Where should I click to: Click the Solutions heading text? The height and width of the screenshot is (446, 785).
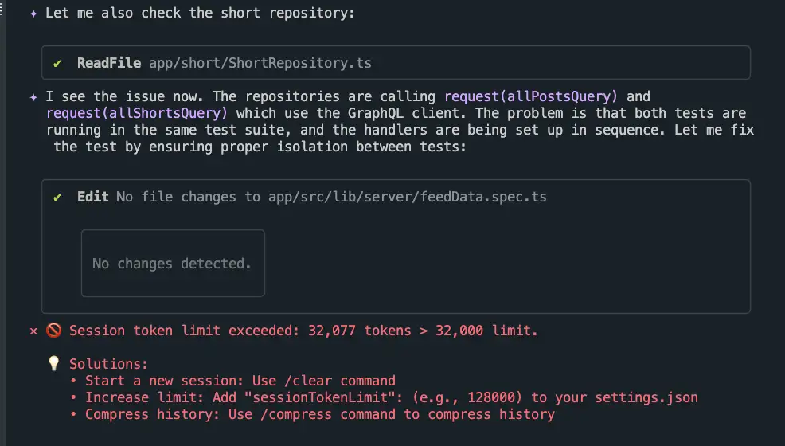click(x=108, y=364)
